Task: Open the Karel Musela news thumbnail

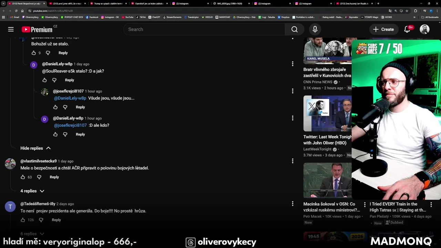Action: 327,51
